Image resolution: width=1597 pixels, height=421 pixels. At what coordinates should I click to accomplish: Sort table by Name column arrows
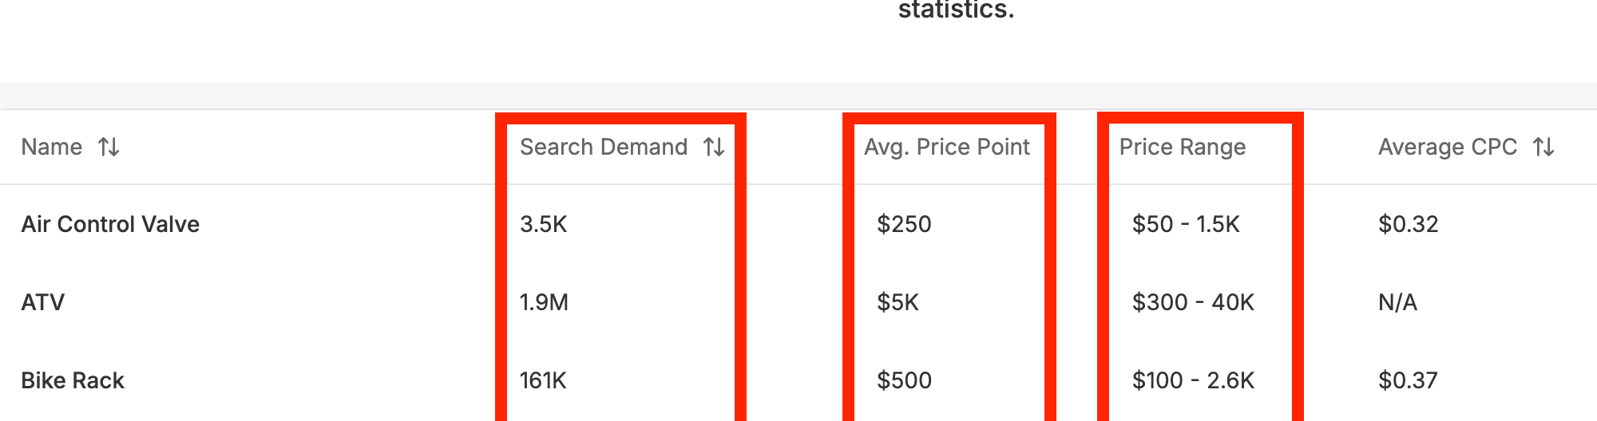(109, 147)
